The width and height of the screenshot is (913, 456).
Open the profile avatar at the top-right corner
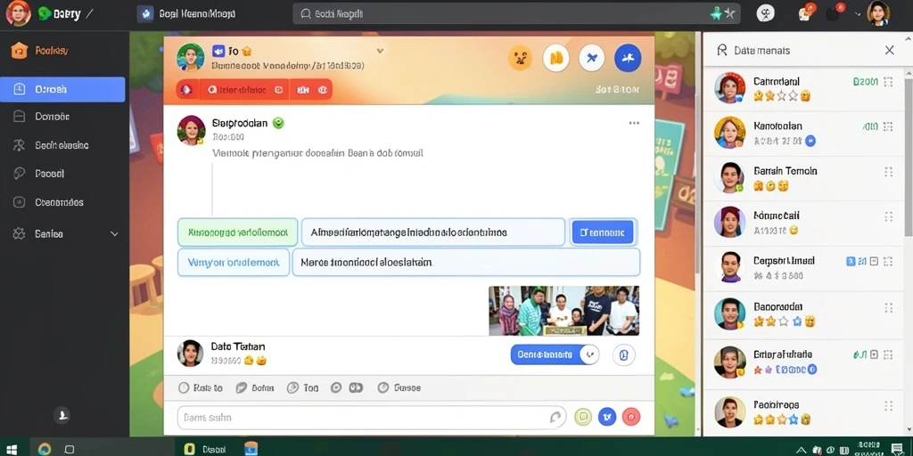coord(878,13)
